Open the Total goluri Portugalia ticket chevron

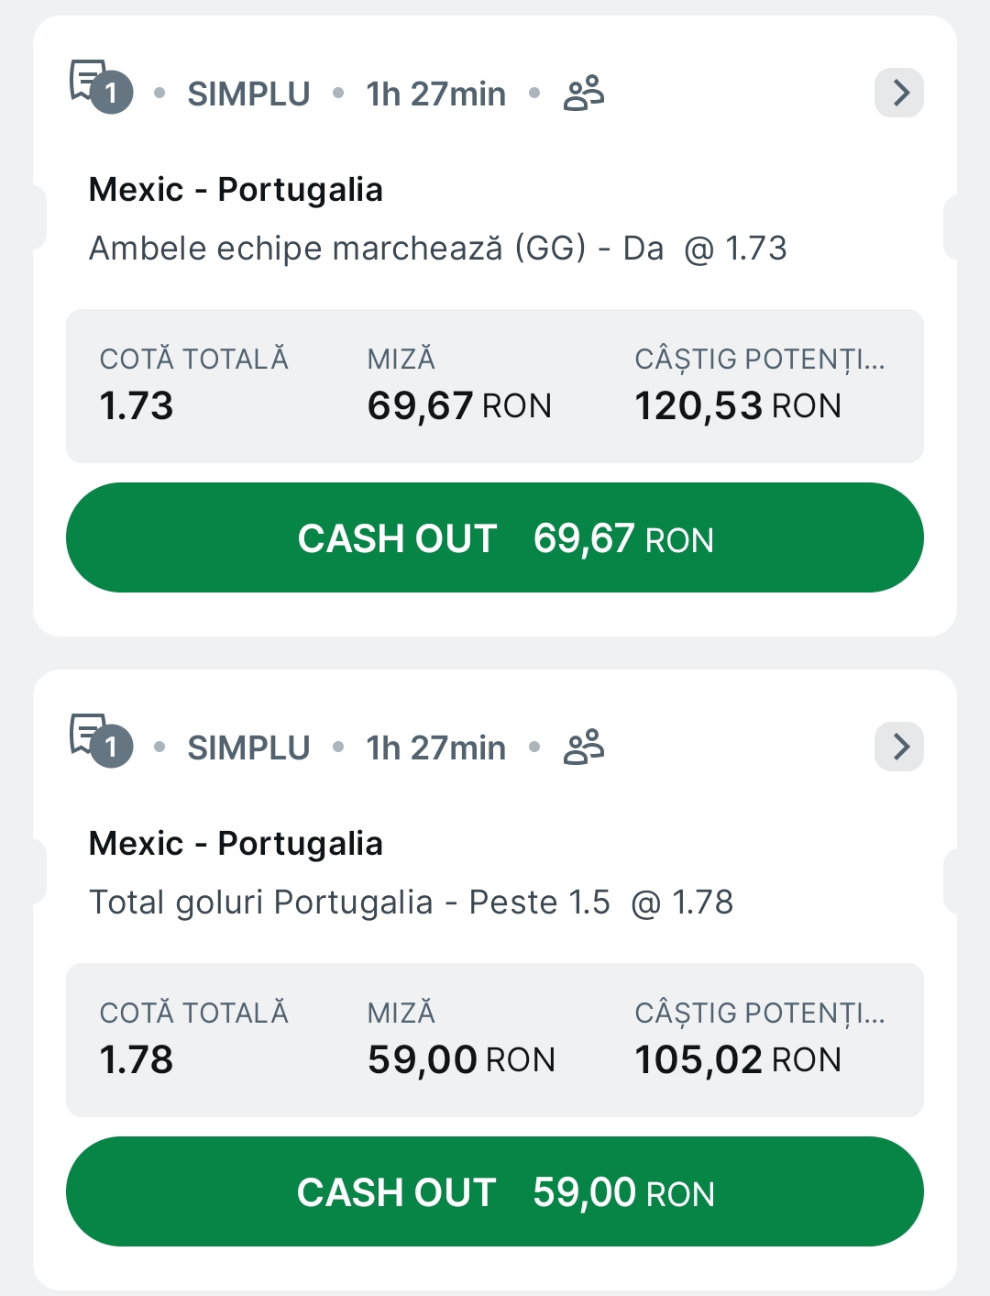(899, 747)
